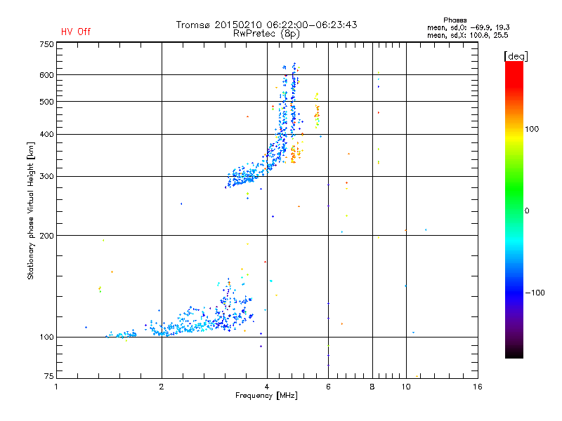Click the orange point cluster near 350 km
This screenshot has height=421, width=562.
coord(296,153)
